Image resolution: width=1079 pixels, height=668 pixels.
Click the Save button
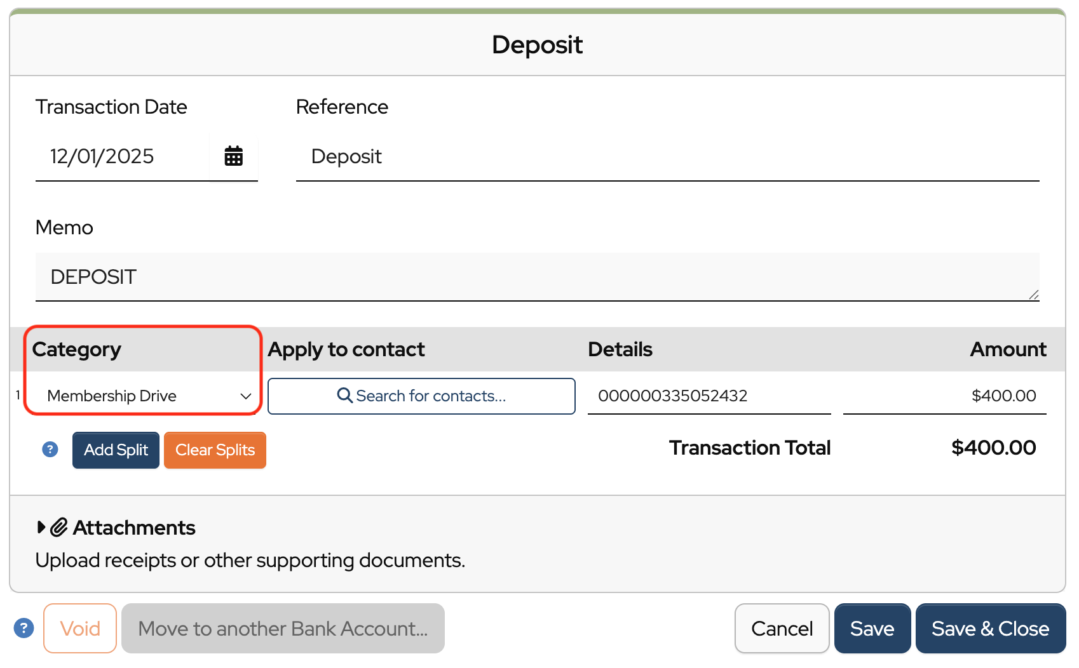tap(872, 628)
